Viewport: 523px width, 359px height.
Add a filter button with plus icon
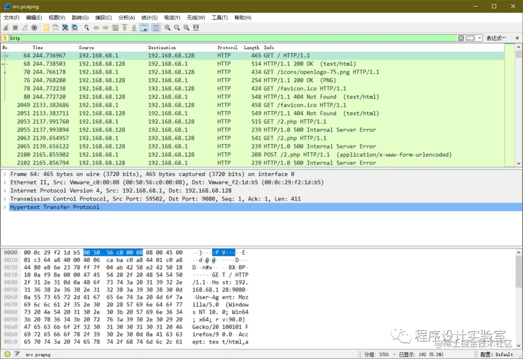pyautogui.click(x=517, y=38)
